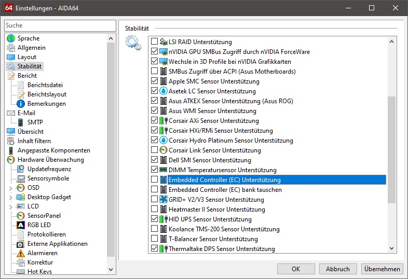Click the gauge icon beside Corsair Link Sensor
Screen dimensions: 408x279
pos(164,150)
